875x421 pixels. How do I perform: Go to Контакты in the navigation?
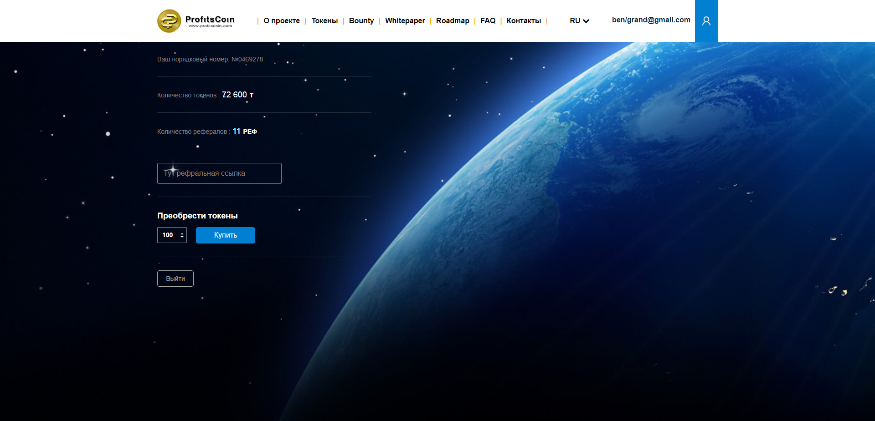coord(524,21)
